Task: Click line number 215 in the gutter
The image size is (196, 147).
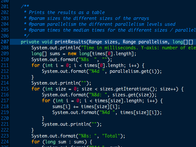Action: (x=5, y=89)
